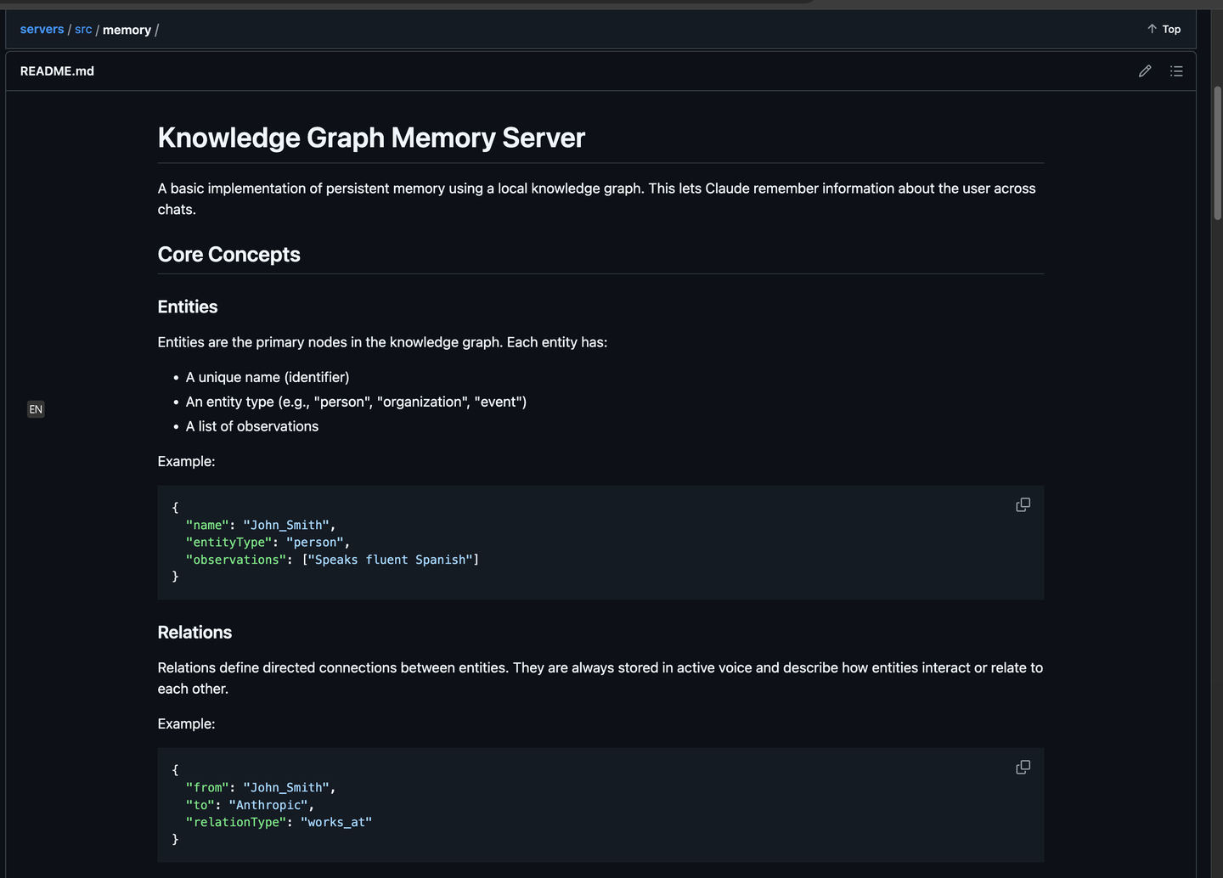Select the memory breadcrumb item

[x=127, y=30]
